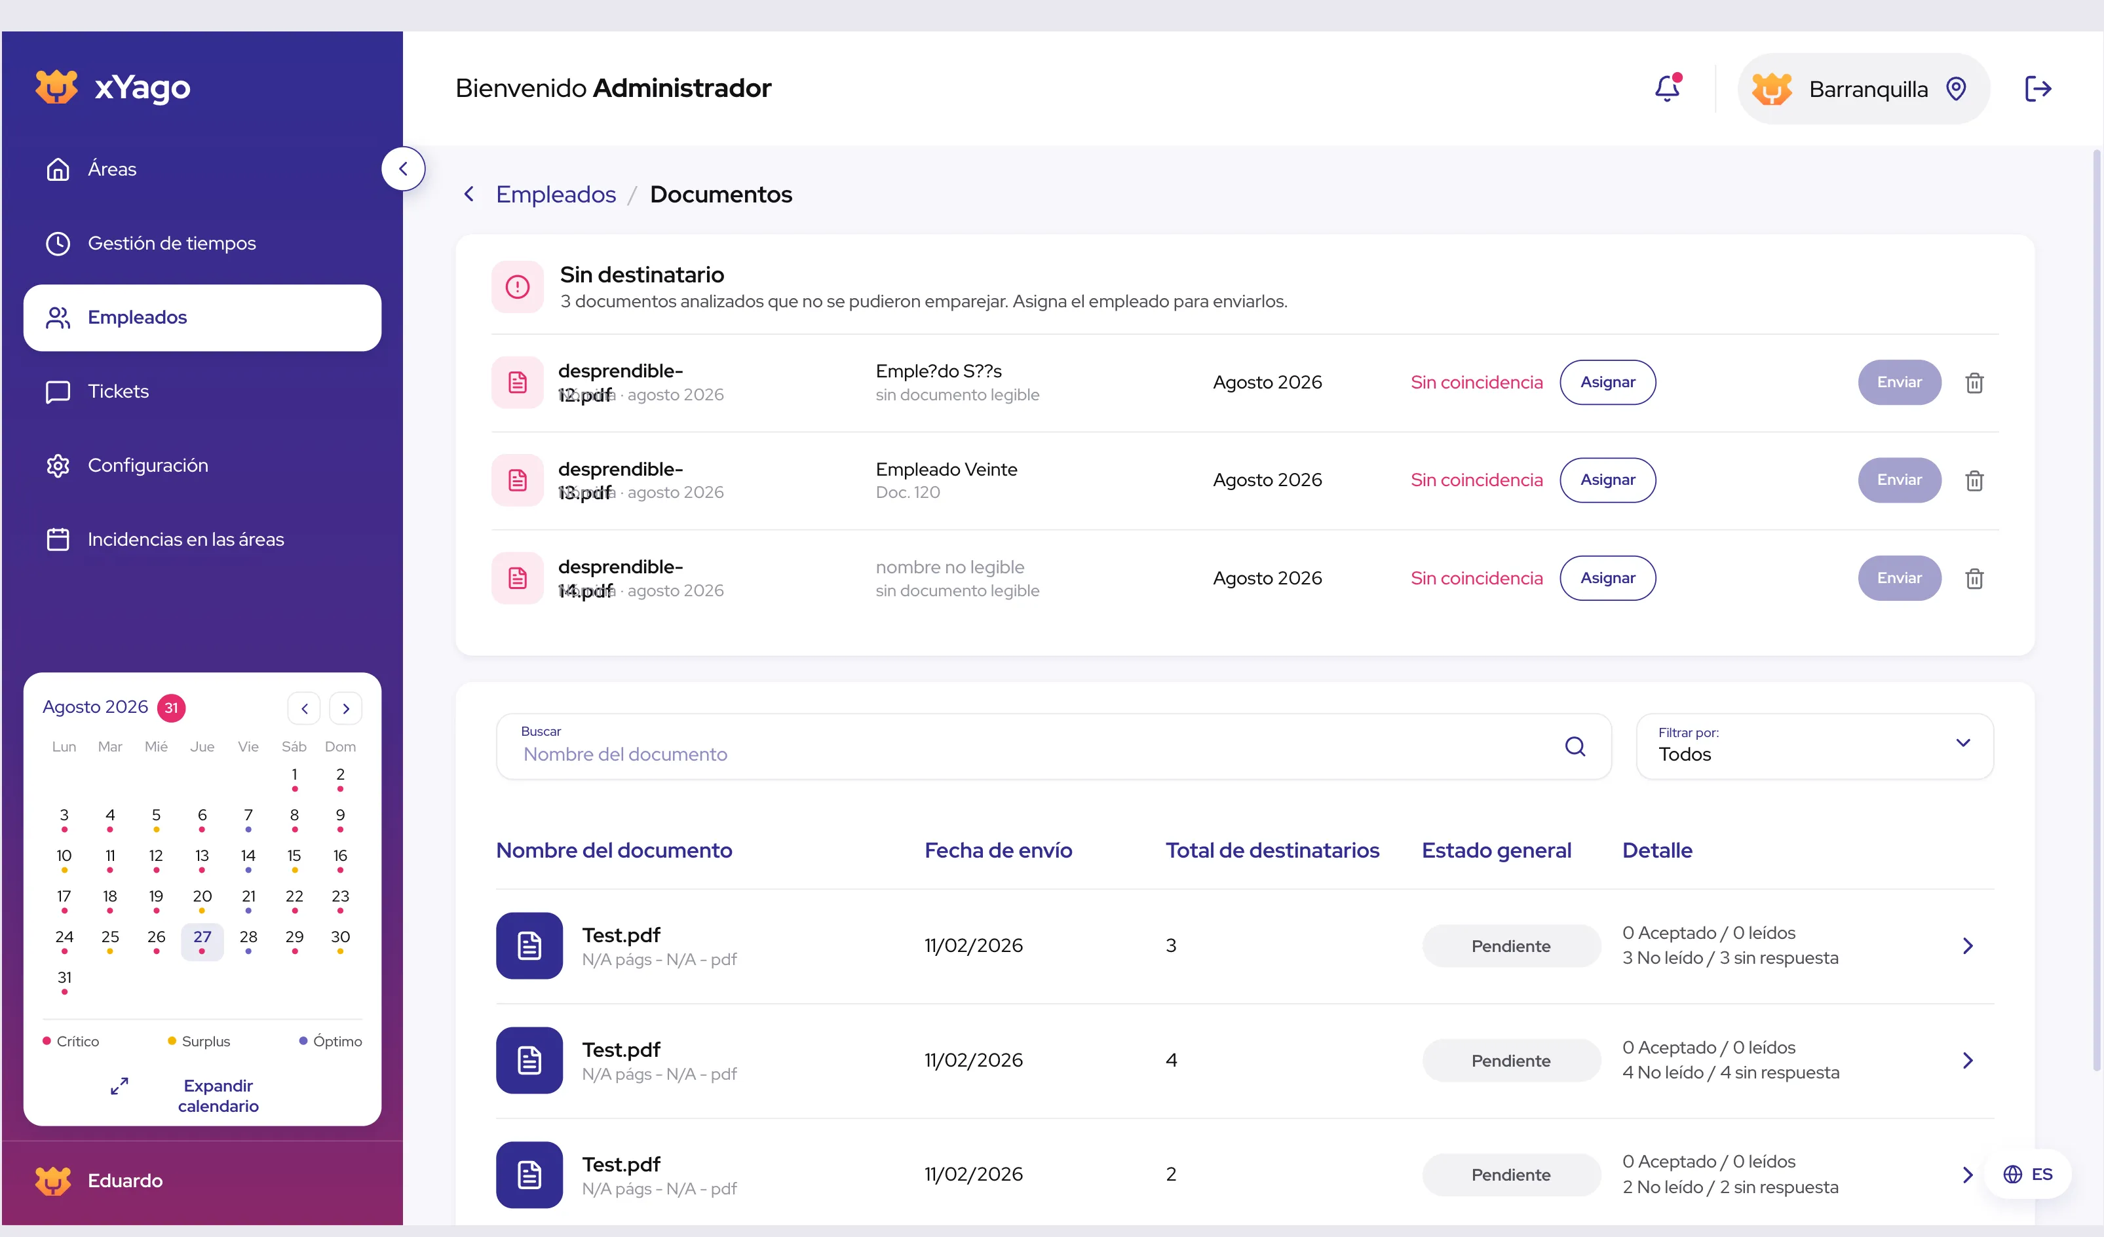This screenshot has height=1237, width=2104.
Task: Click the globe icon of the ES language selector
Action: click(2013, 1174)
